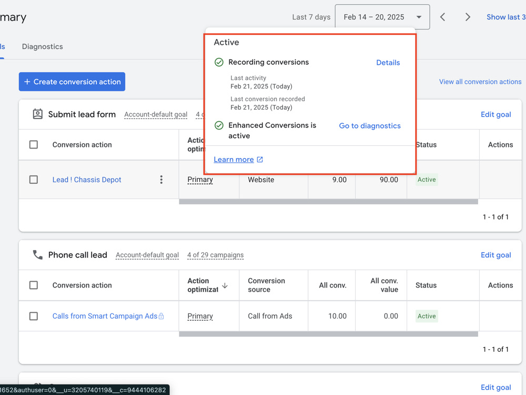
Task: Open three-dot menu for Lead ! Chassis Depot
Action: (161, 180)
